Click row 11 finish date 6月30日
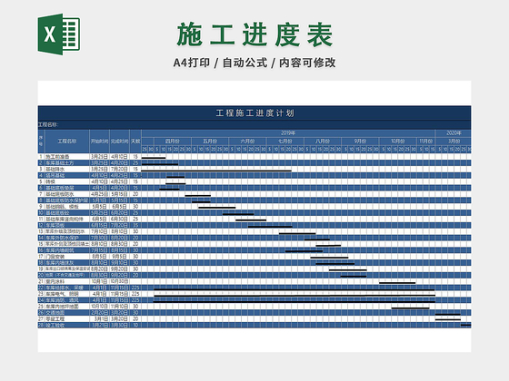 tap(119, 219)
